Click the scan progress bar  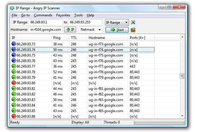tap(159, 122)
